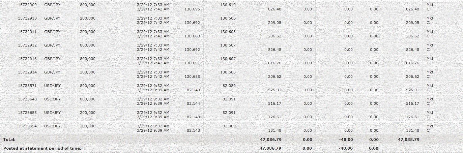Click the 130.695 price value
The image size is (463, 153).
tap(193, 9)
